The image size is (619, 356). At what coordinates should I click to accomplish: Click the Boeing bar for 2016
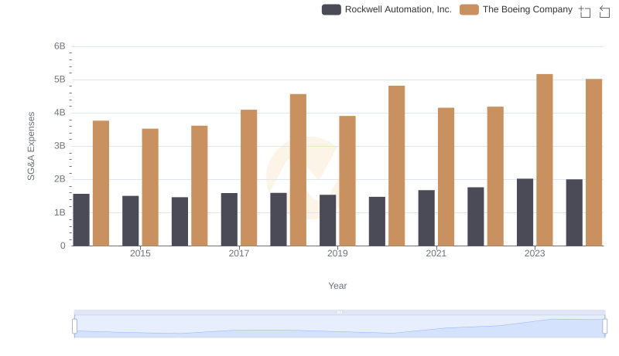click(200, 186)
